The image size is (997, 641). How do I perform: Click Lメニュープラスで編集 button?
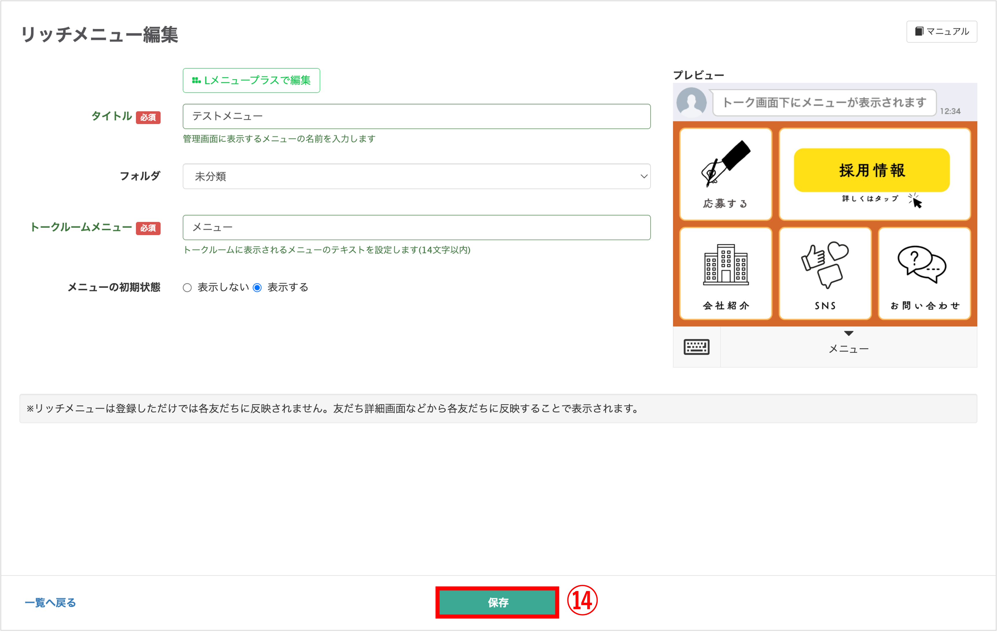(251, 80)
